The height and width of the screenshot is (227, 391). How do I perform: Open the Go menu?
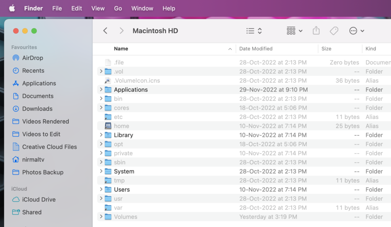coord(118,8)
